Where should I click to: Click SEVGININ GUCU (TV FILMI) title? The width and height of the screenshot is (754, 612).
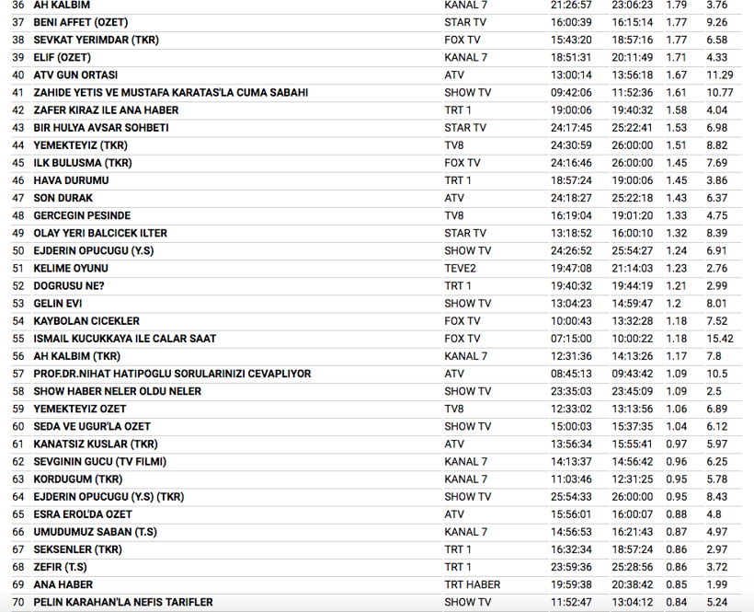coord(99,462)
